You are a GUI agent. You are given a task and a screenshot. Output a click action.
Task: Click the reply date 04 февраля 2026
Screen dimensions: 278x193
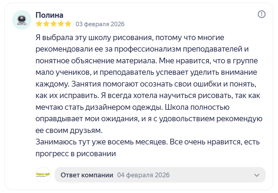click(143, 175)
